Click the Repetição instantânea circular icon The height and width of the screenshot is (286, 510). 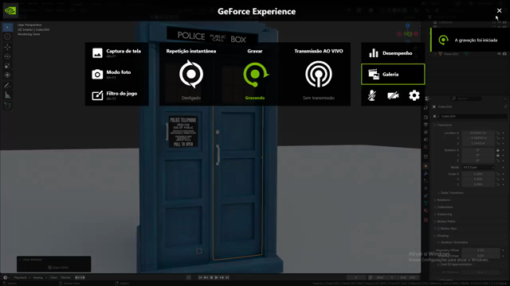pyautogui.click(x=191, y=74)
